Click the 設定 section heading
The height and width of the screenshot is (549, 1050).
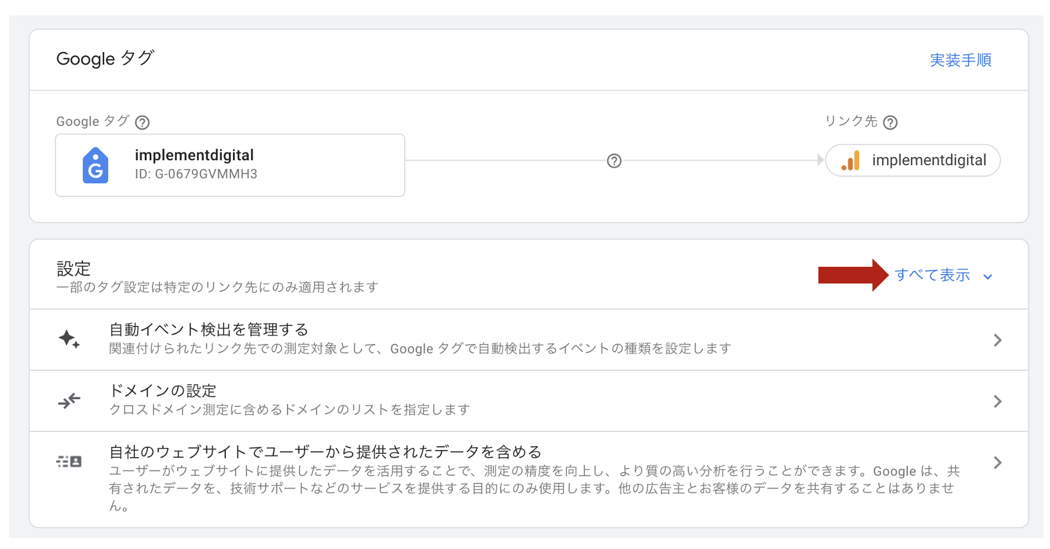click(x=74, y=269)
